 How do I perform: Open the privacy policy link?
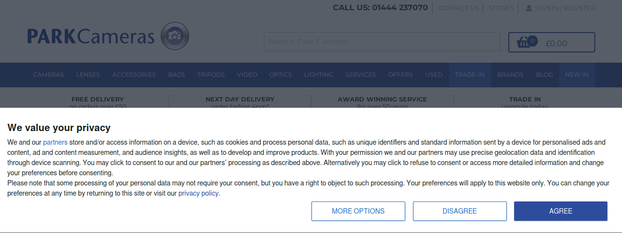198,193
